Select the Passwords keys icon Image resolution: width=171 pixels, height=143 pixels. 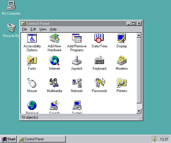[99, 83]
